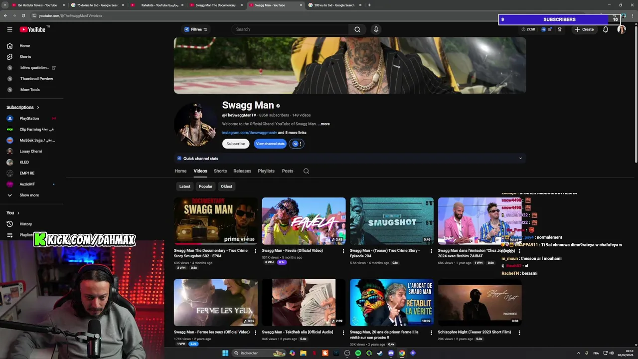This screenshot has width=638, height=359.
Task: Open the and 5 more links text
Action: pyautogui.click(x=292, y=133)
